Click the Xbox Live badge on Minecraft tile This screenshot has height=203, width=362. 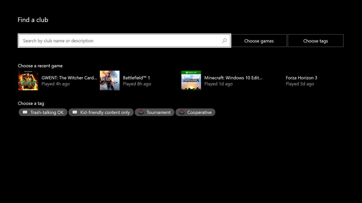pyautogui.click(x=191, y=72)
